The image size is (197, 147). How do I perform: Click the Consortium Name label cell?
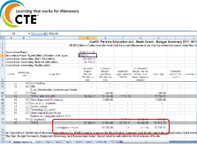(x=17, y=52)
